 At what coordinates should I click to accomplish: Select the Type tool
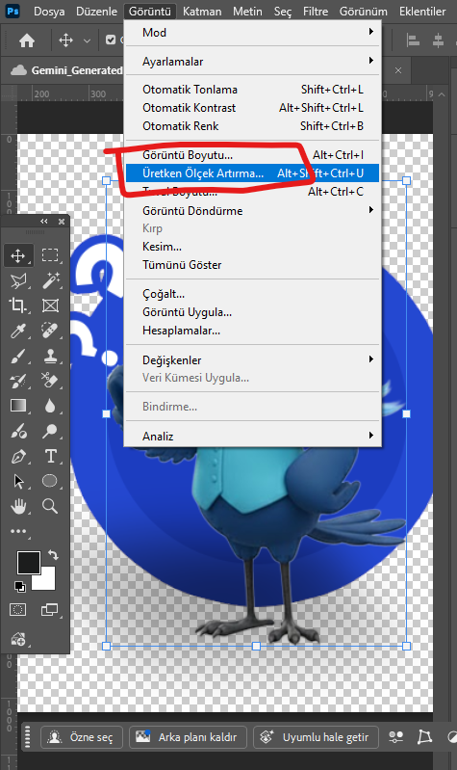coord(50,457)
